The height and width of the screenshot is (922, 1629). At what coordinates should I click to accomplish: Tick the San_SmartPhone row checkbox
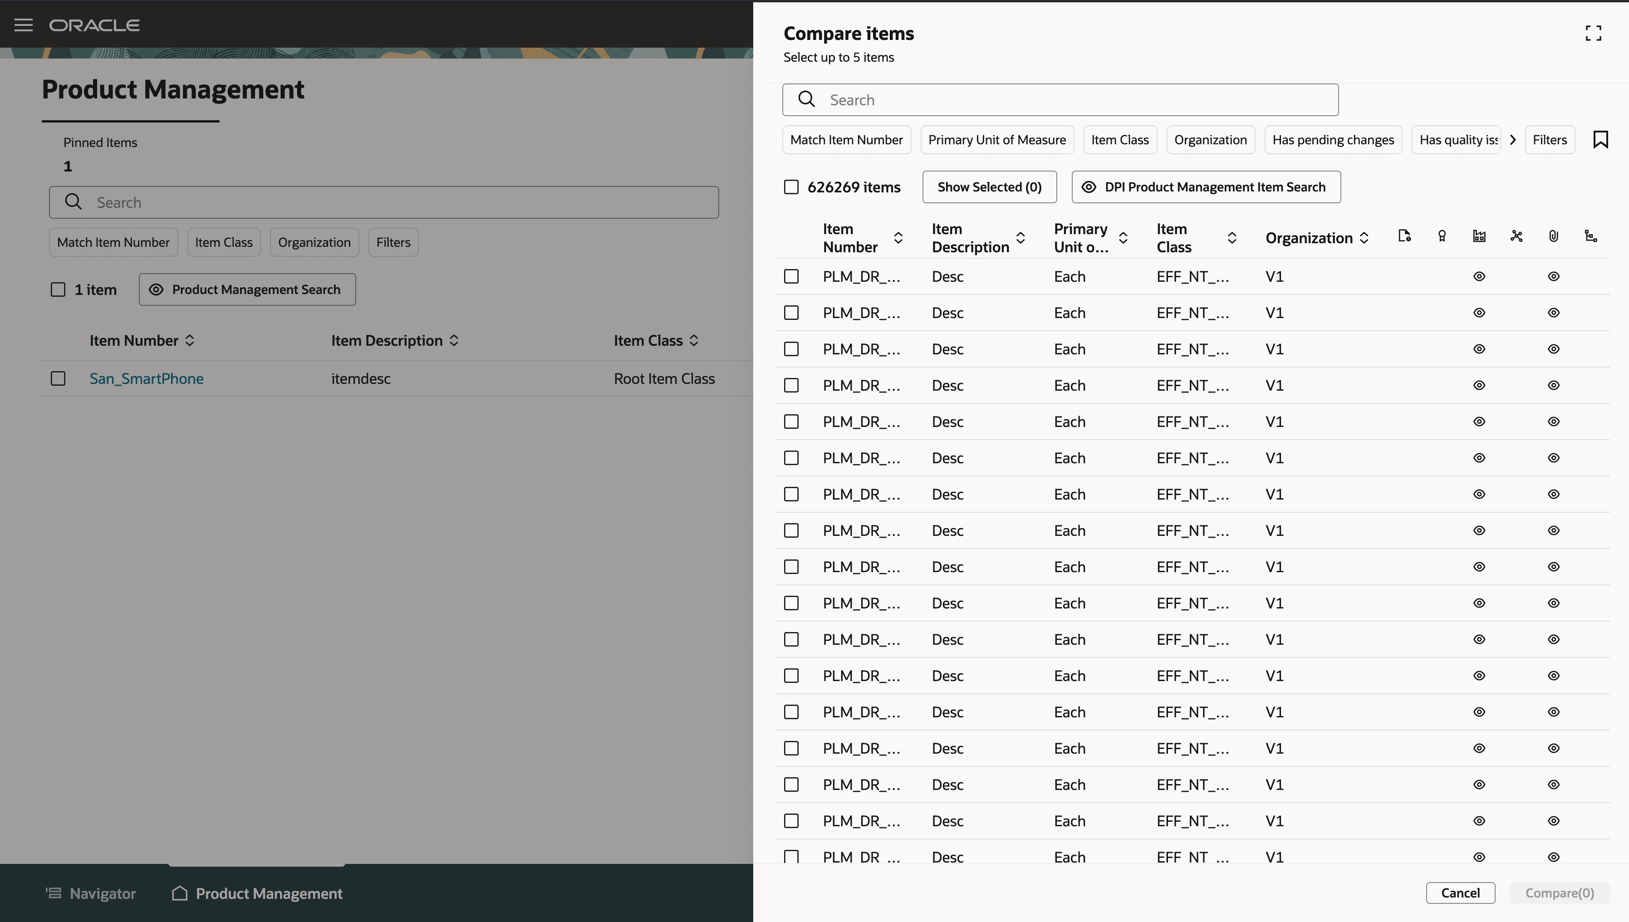tap(58, 378)
